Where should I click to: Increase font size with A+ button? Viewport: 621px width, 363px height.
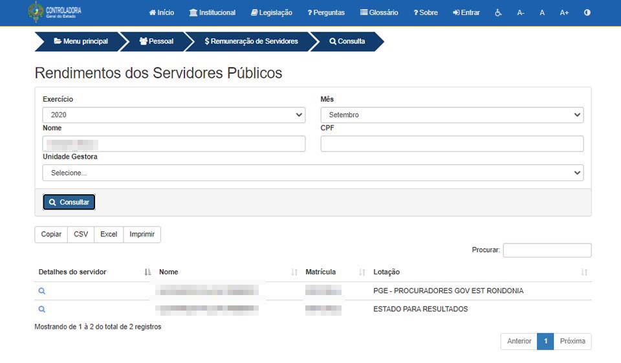[564, 12]
